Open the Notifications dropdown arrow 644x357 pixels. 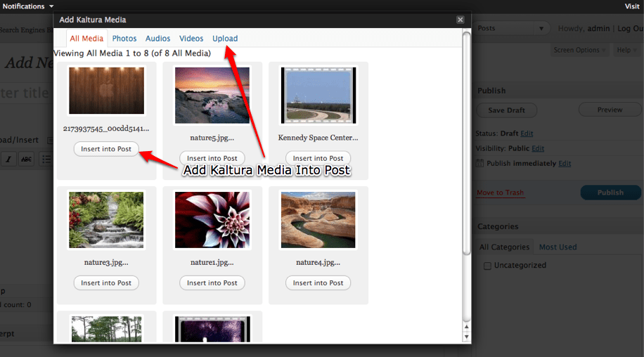pos(51,6)
